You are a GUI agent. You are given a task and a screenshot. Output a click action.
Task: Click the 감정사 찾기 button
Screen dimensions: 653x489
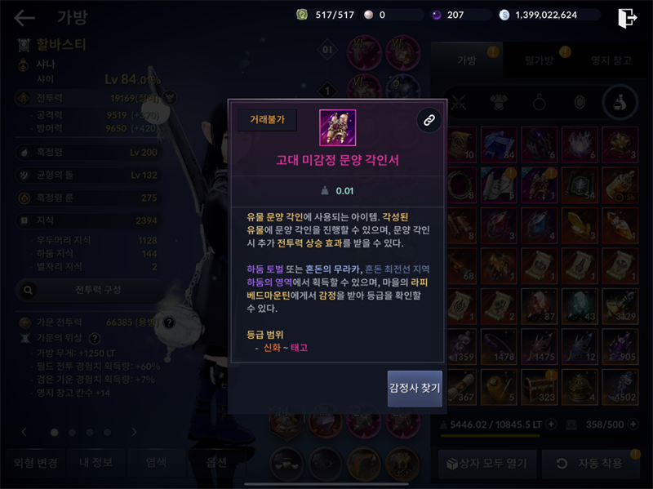pos(415,389)
